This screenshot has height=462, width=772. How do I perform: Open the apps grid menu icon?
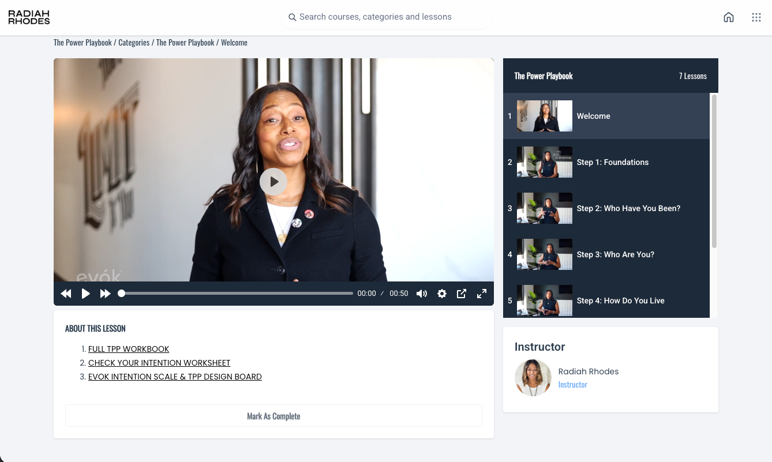click(756, 17)
